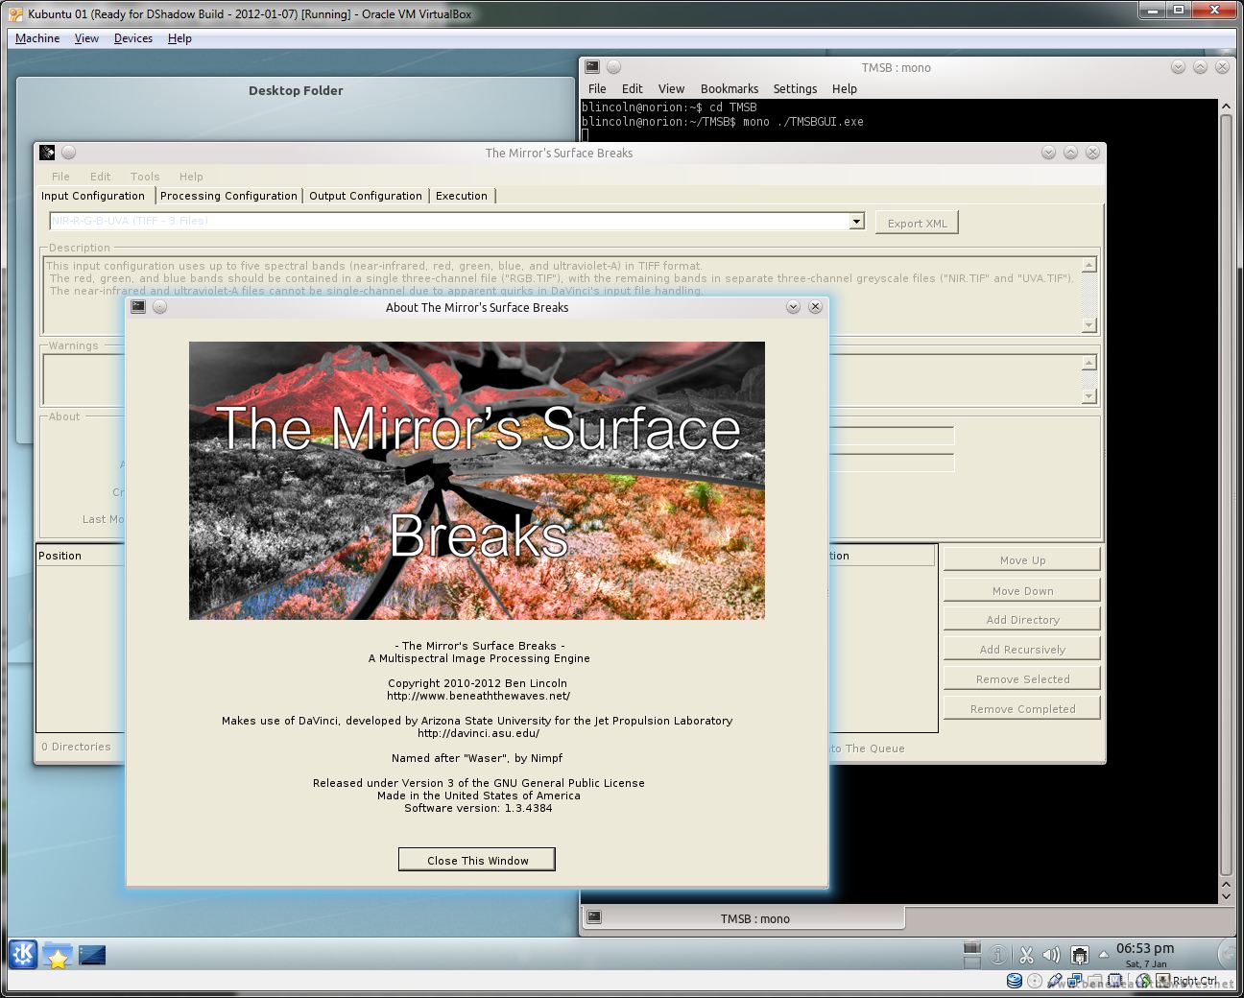Click the Close This Window button
Viewport: 1244px width, 998px height.
pyautogui.click(x=477, y=860)
